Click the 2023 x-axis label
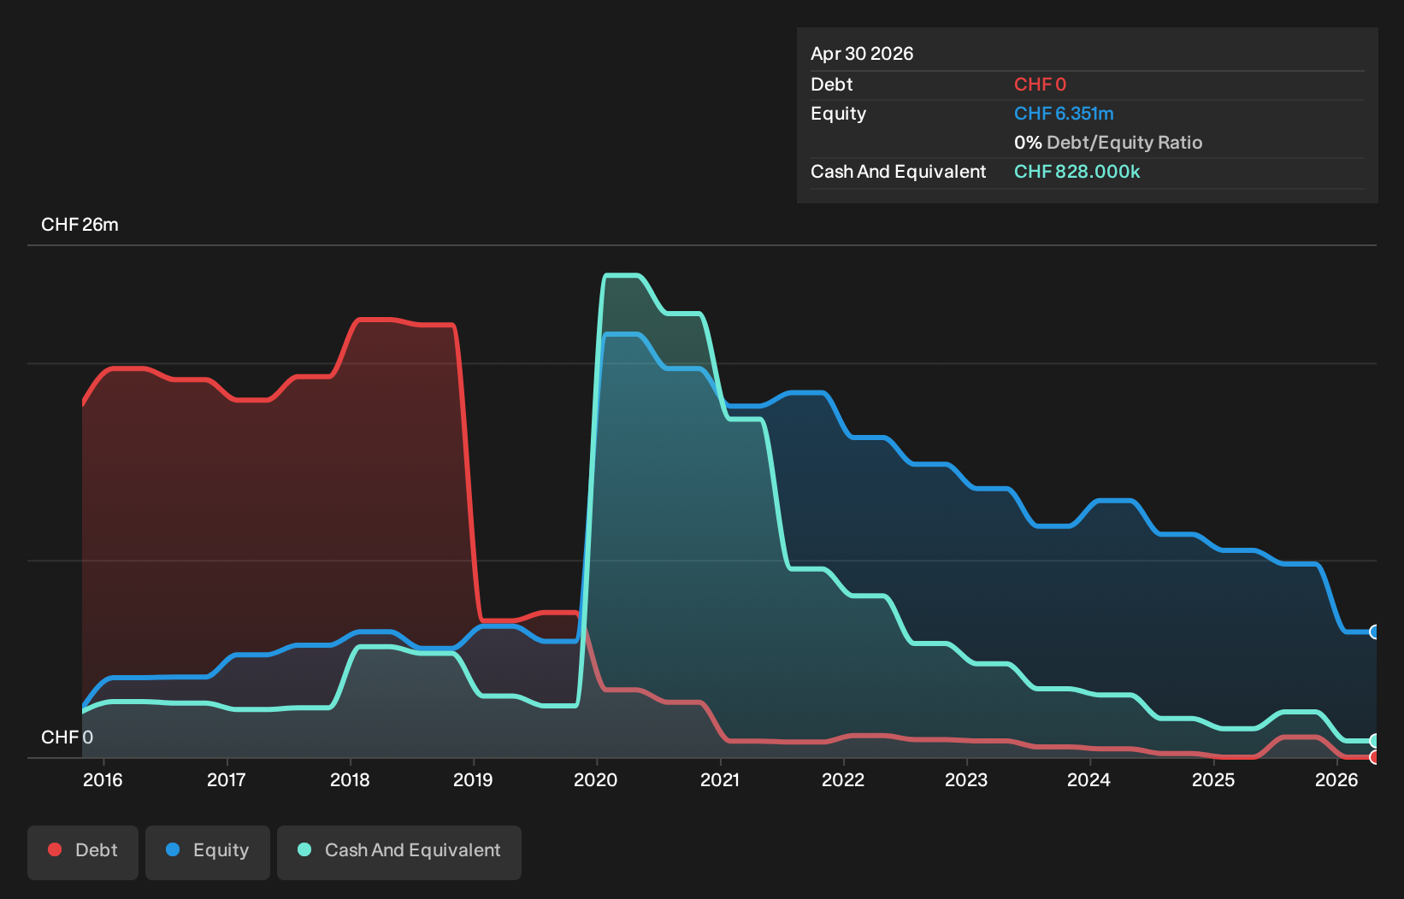Screen dimensions: 1404x899 (966, 779)
